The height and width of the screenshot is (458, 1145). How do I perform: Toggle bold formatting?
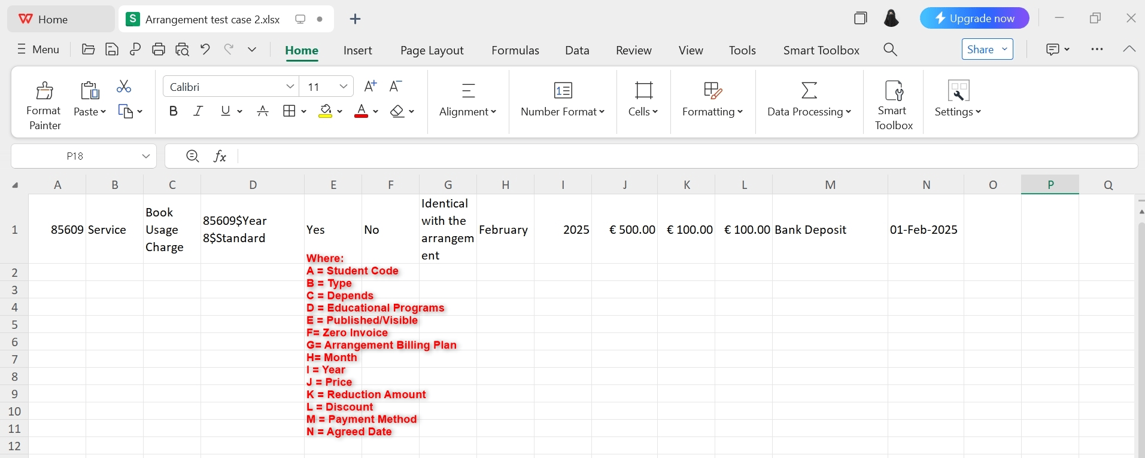(174, 111)
